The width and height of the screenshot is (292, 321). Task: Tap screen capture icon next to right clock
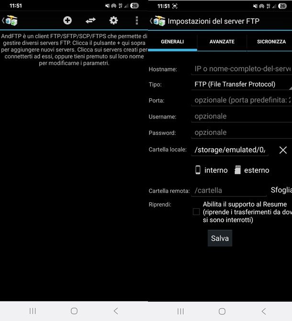[x=175, y=6]
